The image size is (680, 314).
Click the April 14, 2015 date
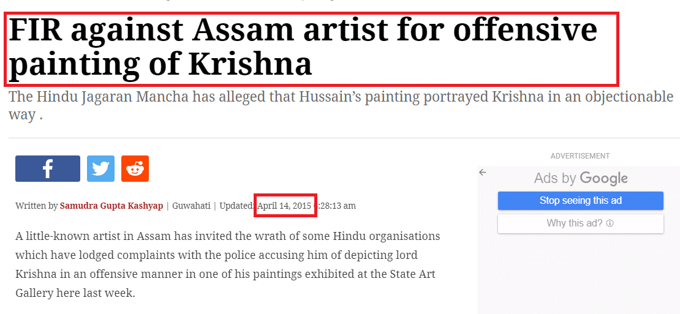[x=284, y=206]
